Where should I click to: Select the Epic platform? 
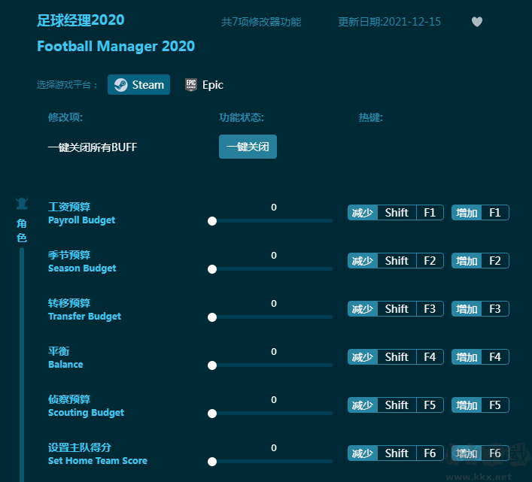tap(204, 84)
